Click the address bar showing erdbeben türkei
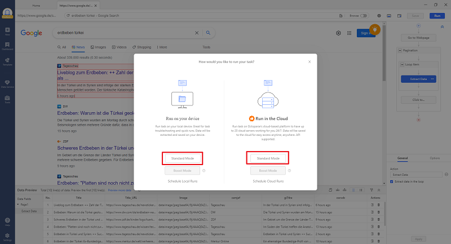 pyautogui.click(x=201, y=16)
